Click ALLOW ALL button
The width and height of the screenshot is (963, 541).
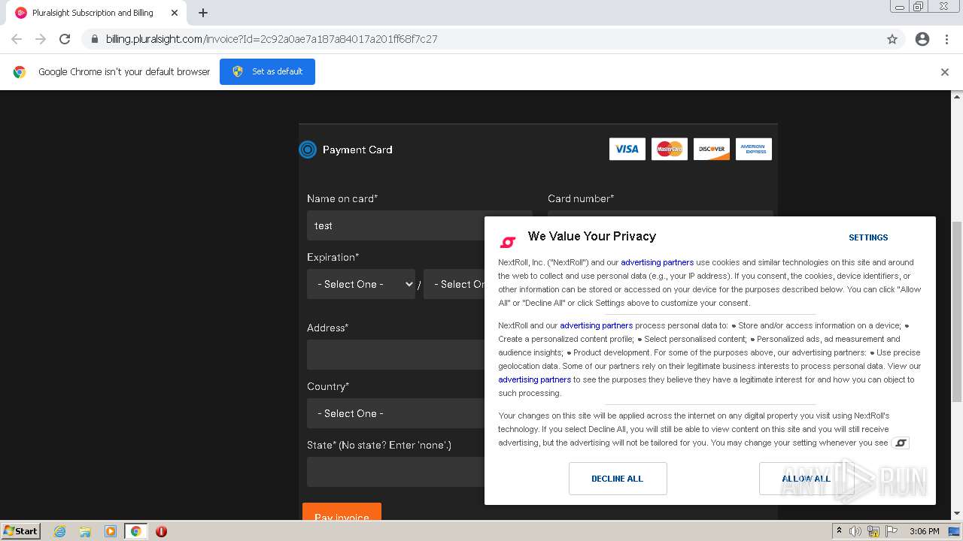807,479
